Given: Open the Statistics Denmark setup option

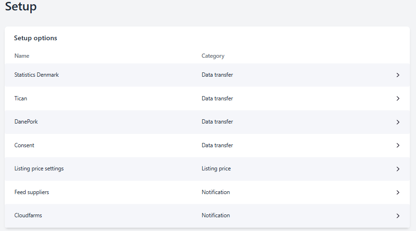Looking at the screenshot, I should point(36,75).
